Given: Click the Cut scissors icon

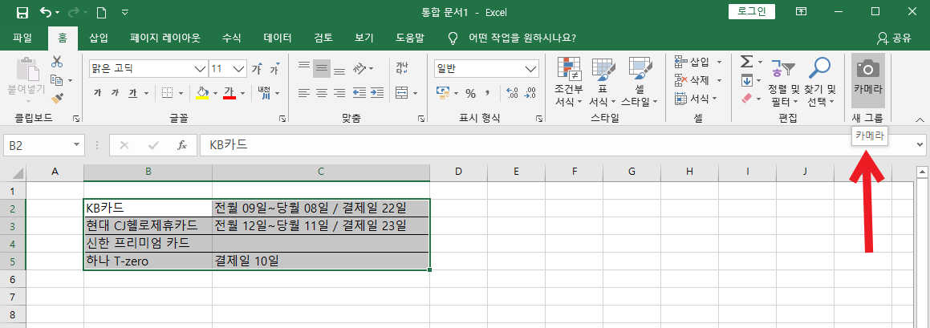Looking at the screenshot, I should point(57,61).
